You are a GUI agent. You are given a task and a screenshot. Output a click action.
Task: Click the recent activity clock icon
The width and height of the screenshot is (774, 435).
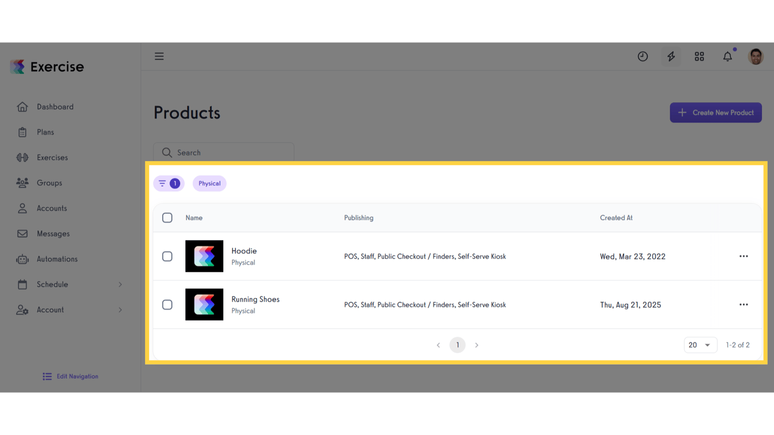(x=643, y=56)
